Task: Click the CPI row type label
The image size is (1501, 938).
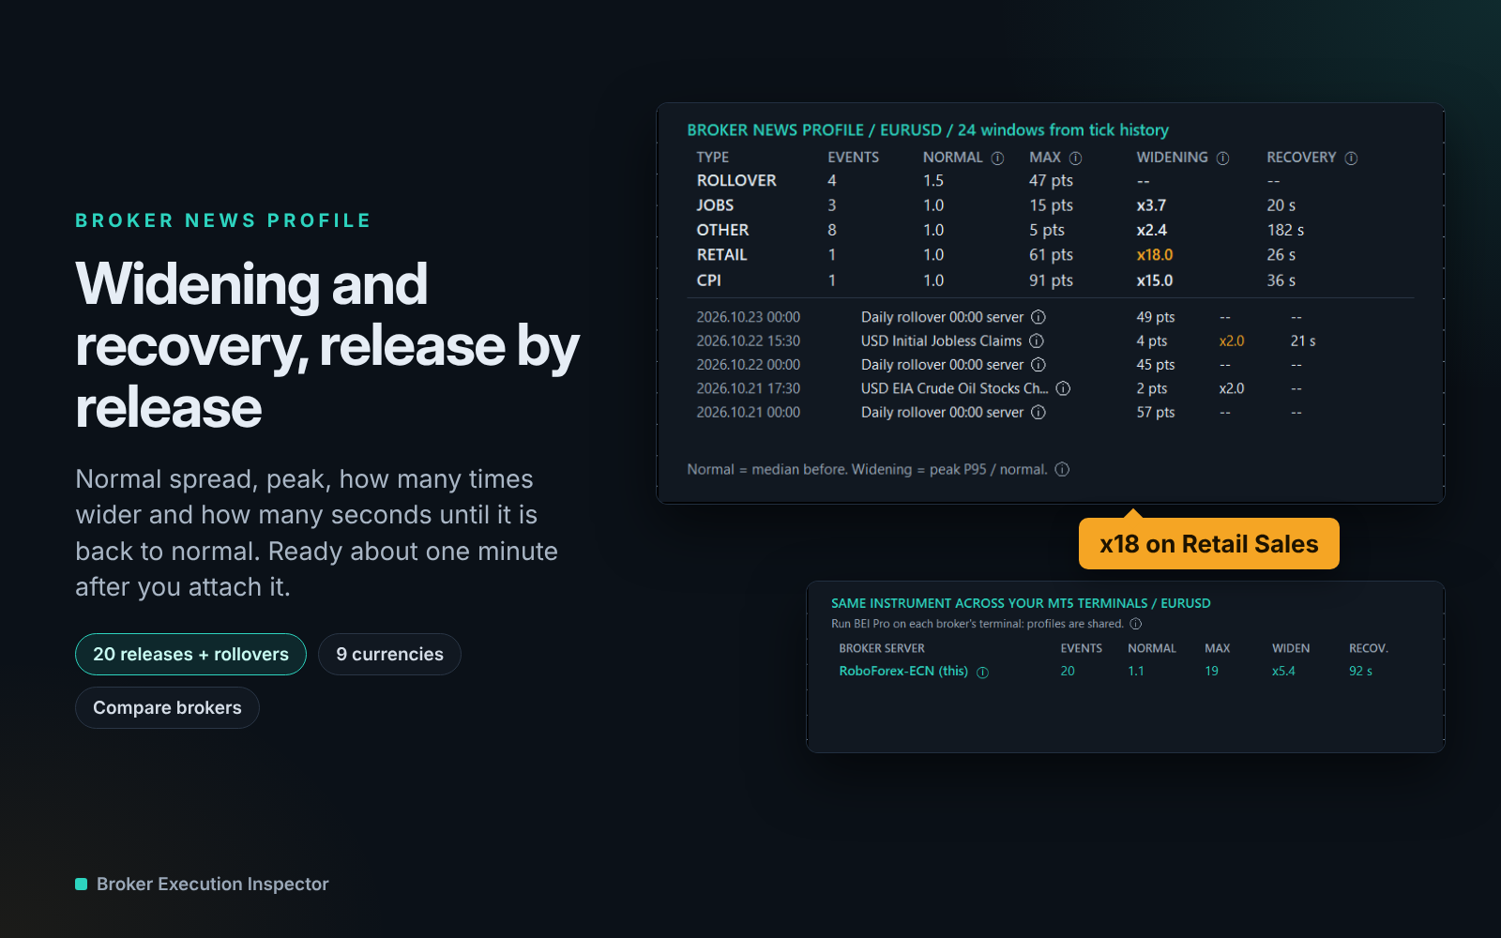Action: click(x=708, y=280)
